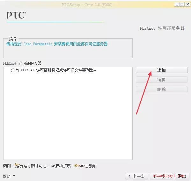Click the 添加 button to add license server

point(162,70)
